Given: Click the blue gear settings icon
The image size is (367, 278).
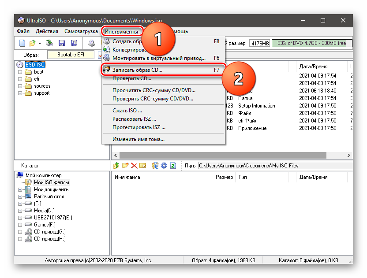Looking at the screenshot, I should pyautogui.click(x=164, y=166).
